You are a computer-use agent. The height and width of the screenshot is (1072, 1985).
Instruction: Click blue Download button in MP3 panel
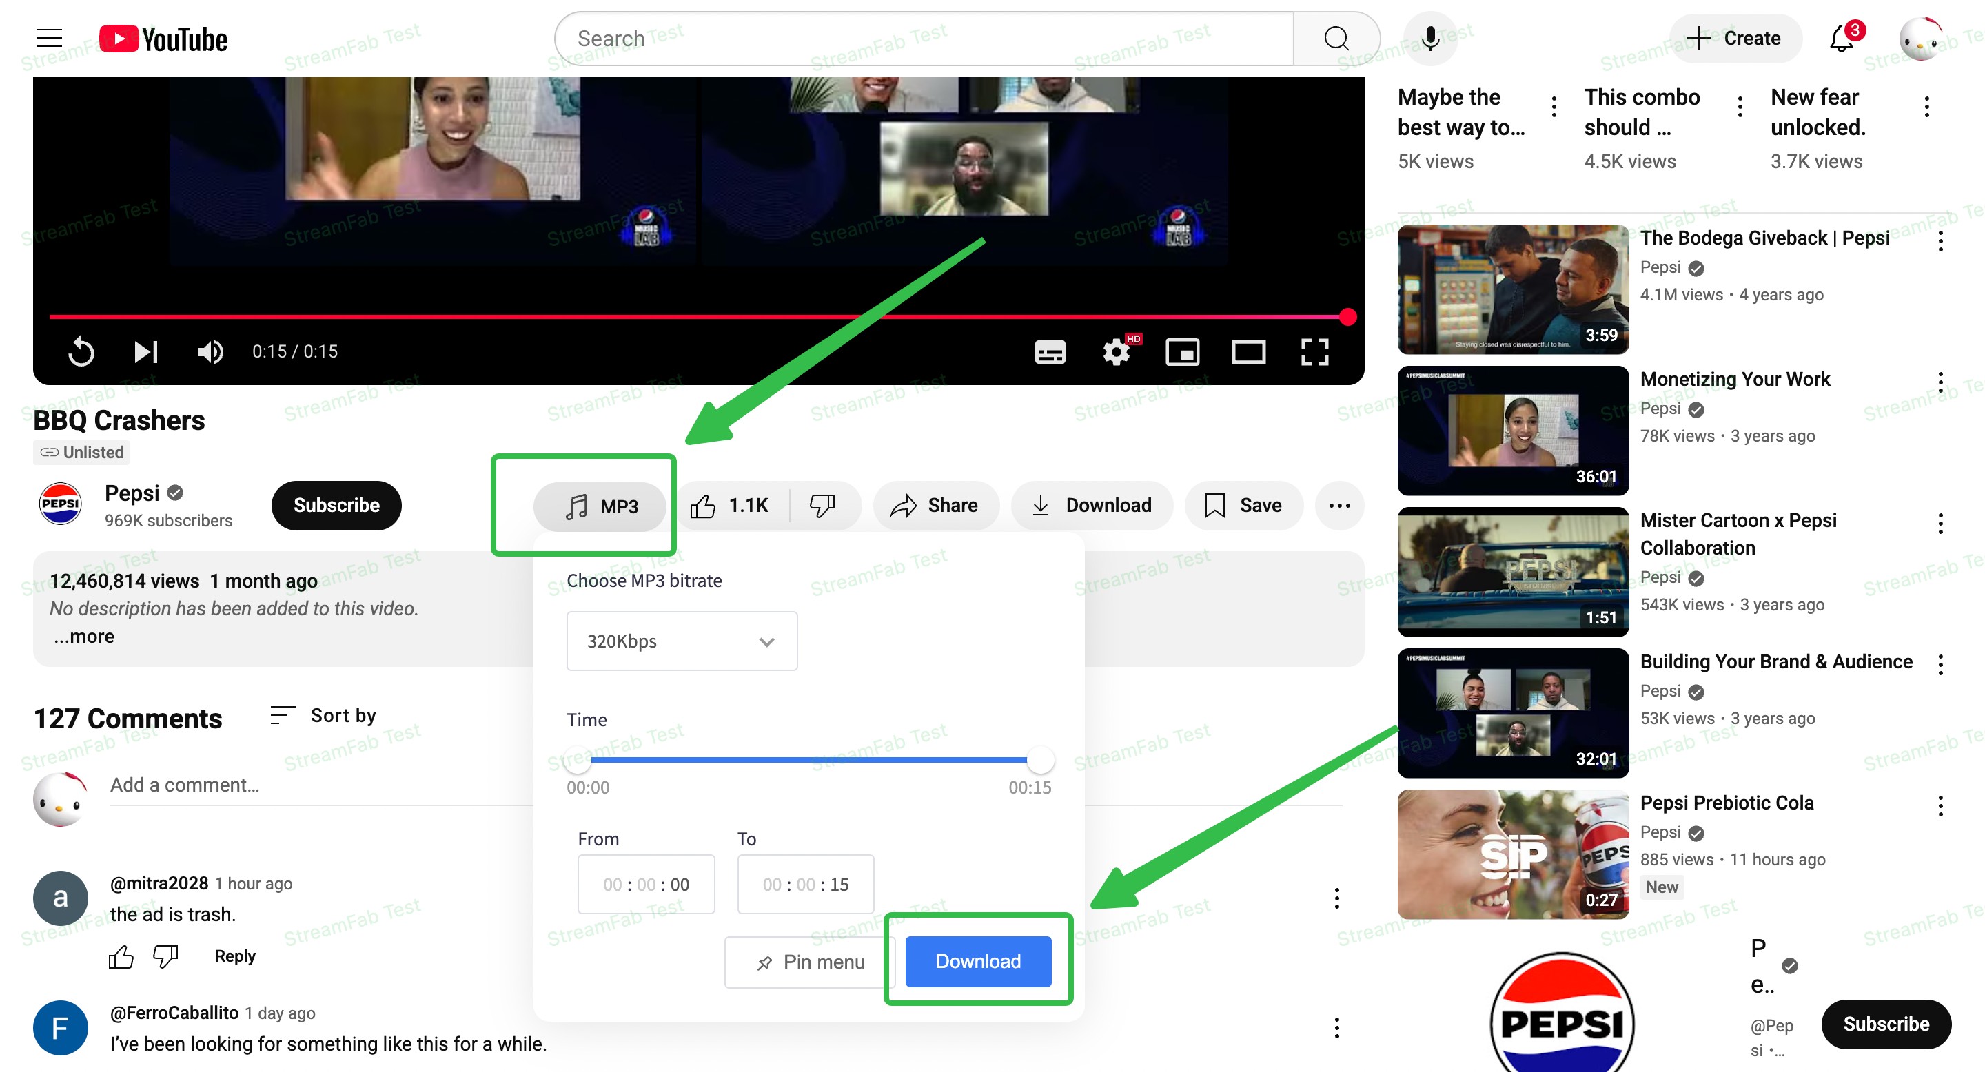978,961
